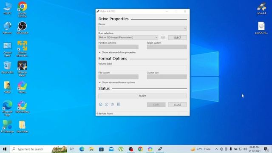Image resolution: width=272 pixels, height=153 pixels.
Task: Click the CLOSE button in Rufus
Action: point(177,105)
